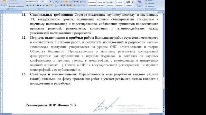Toggle bold formatting

point(27,5)
